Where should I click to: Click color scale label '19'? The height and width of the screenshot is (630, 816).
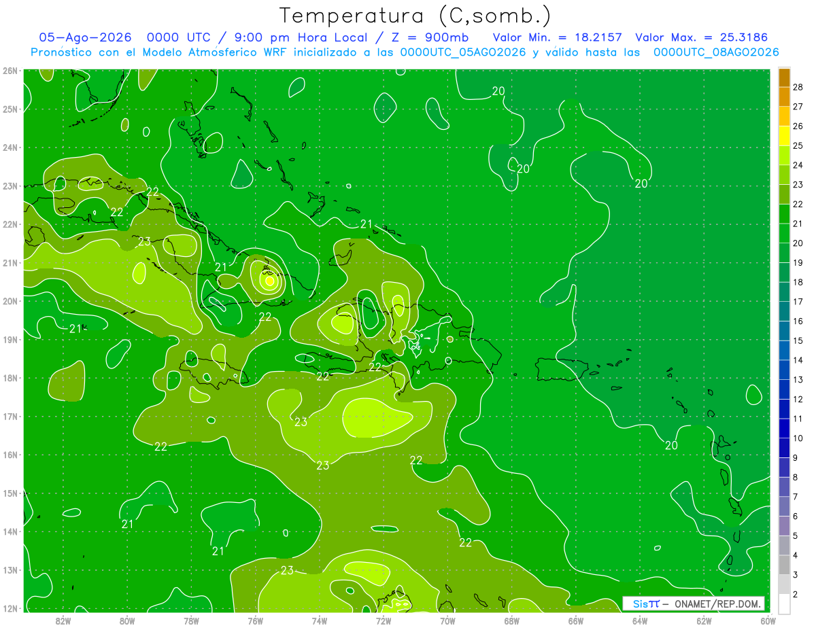click(x=799, y=262)
